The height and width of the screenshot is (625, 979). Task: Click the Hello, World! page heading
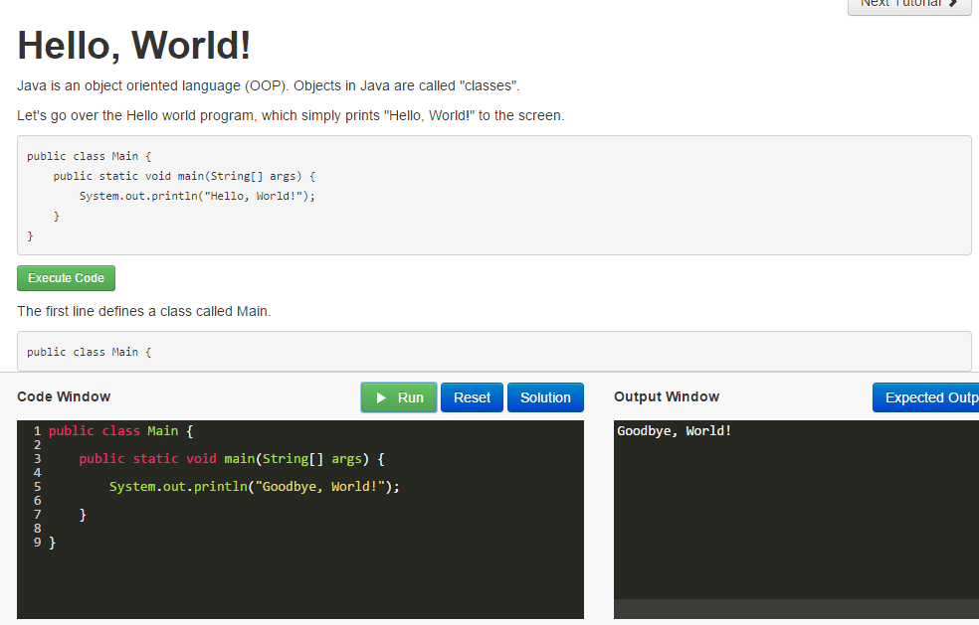[133, 46]
